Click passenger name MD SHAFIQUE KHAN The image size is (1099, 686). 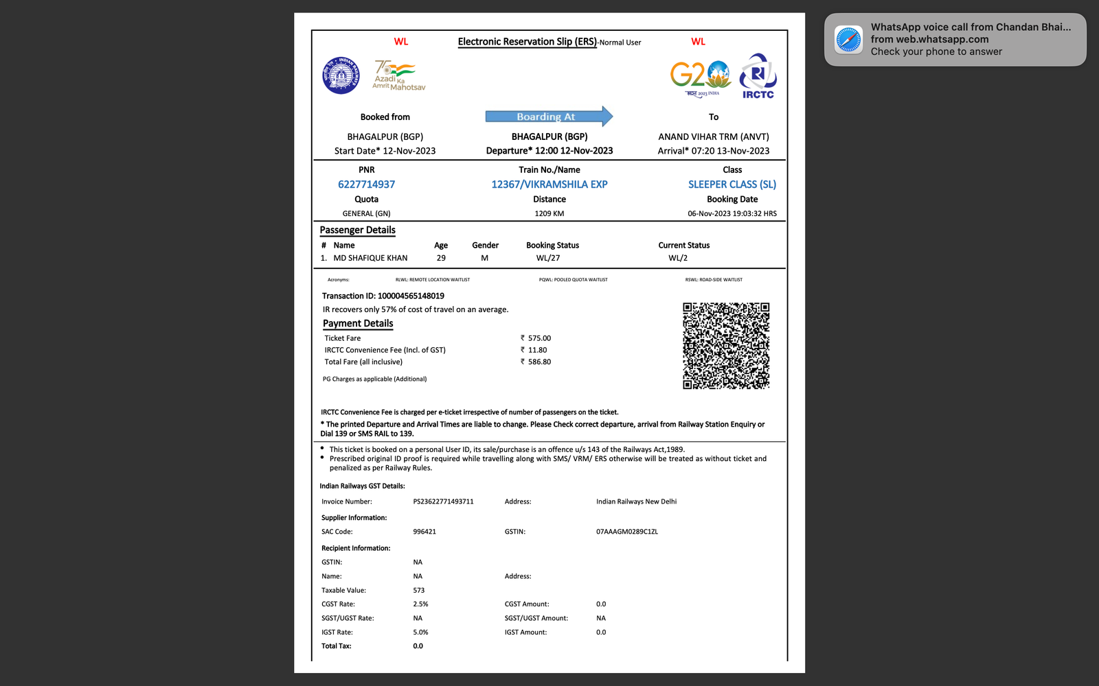pyautogui.click(x=370, y=259)
